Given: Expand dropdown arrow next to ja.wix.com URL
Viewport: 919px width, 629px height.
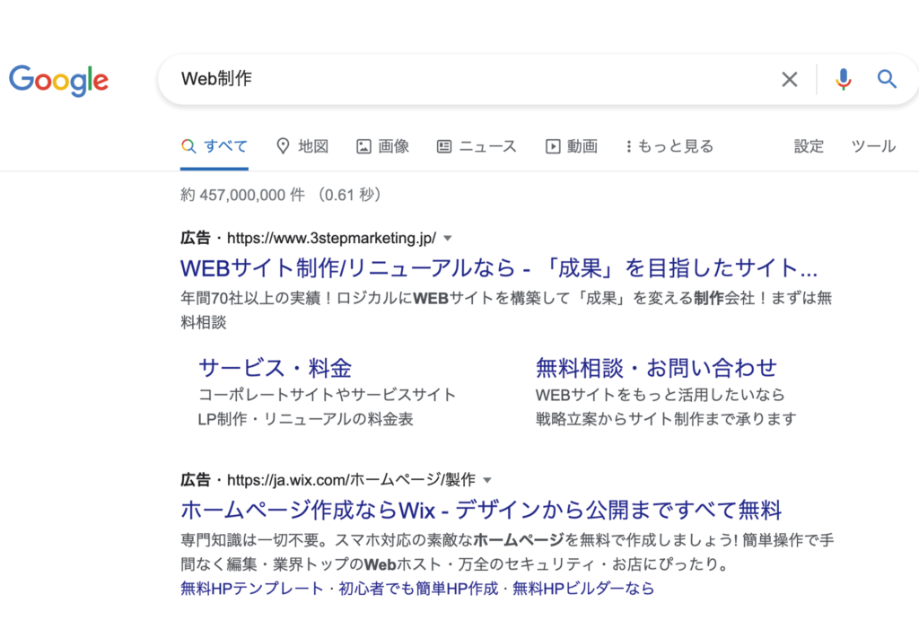Looking at the screenshot, I should pyautogui.click(x=487, y=480).
